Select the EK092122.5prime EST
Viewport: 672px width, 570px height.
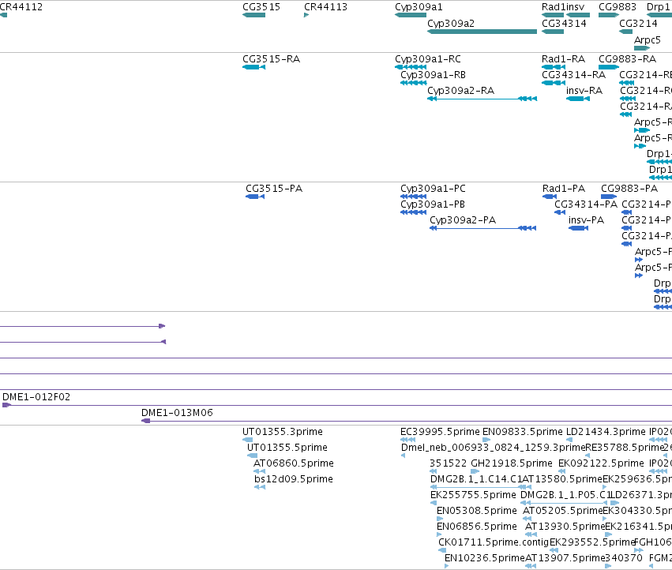click(561, 471)
